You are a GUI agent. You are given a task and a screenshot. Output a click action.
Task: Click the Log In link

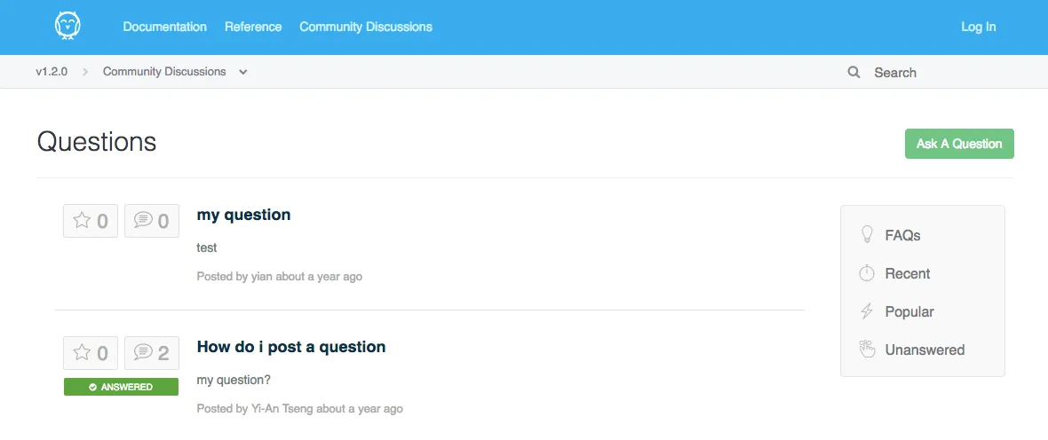[x=979, y=27]
